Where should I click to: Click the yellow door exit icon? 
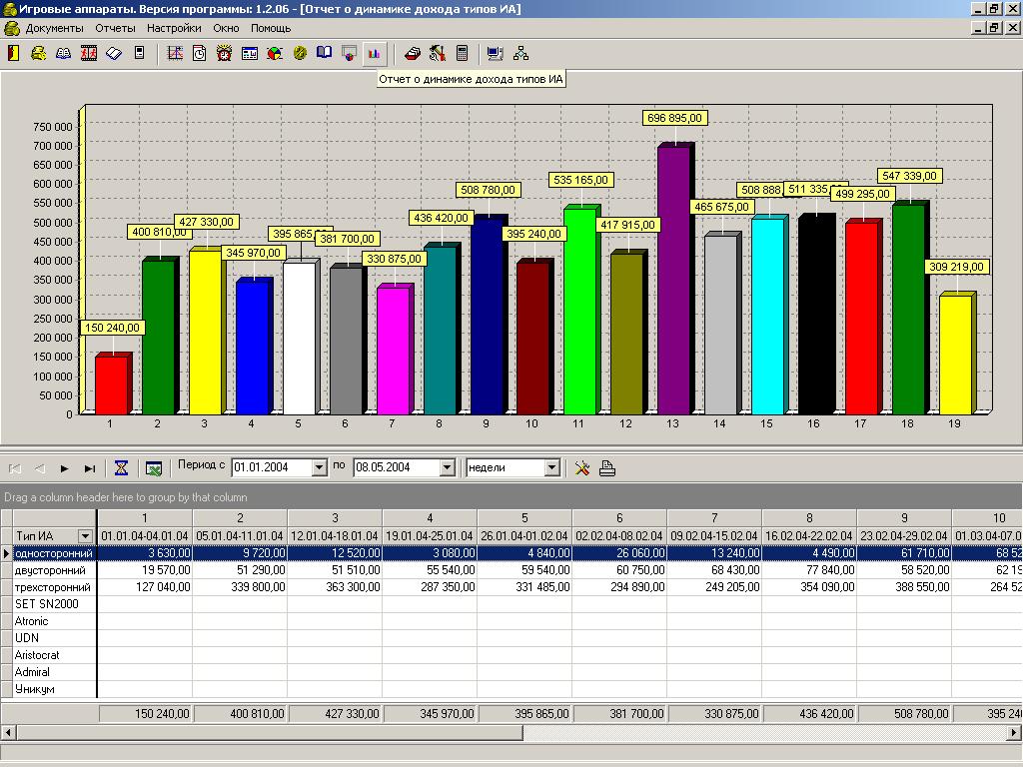pyautogui.click(x=13, y=54)
